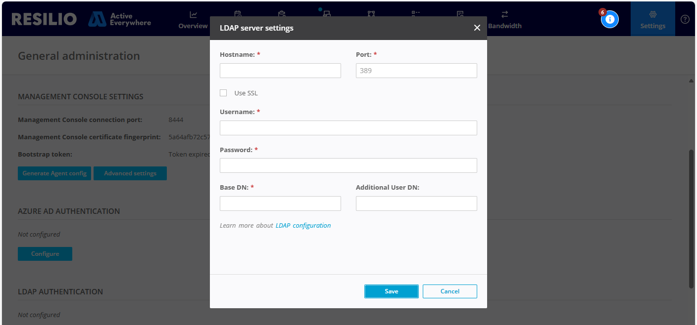Select the Base DN input box
The width and height of the screenshot is (697, 325).
click(x=280, y=203)
